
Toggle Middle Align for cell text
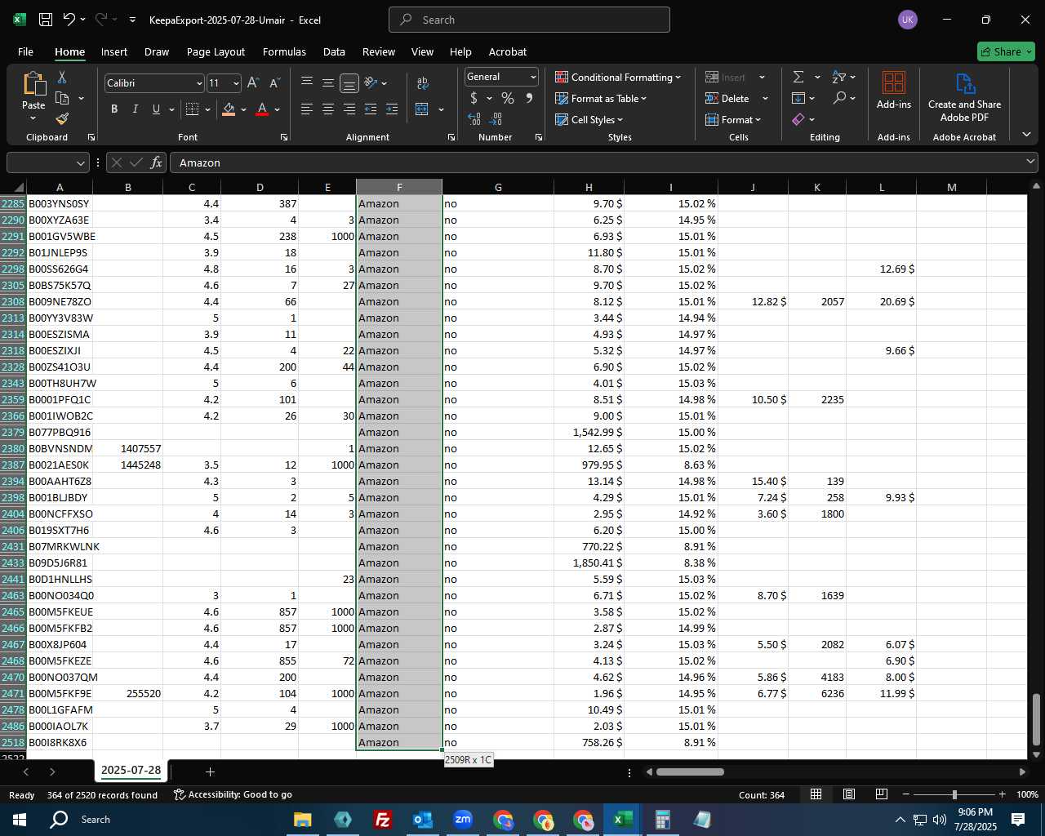click(x=328, y=82)
